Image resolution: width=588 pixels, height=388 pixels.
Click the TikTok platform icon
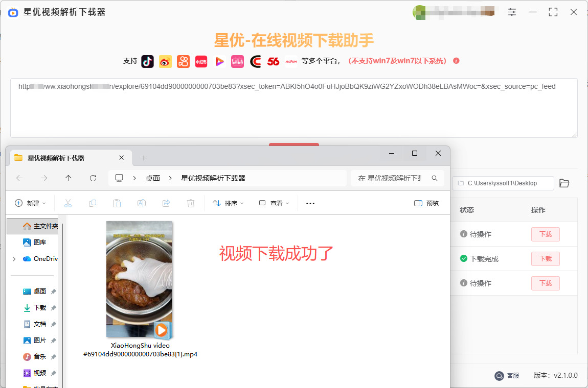point(147,61)
